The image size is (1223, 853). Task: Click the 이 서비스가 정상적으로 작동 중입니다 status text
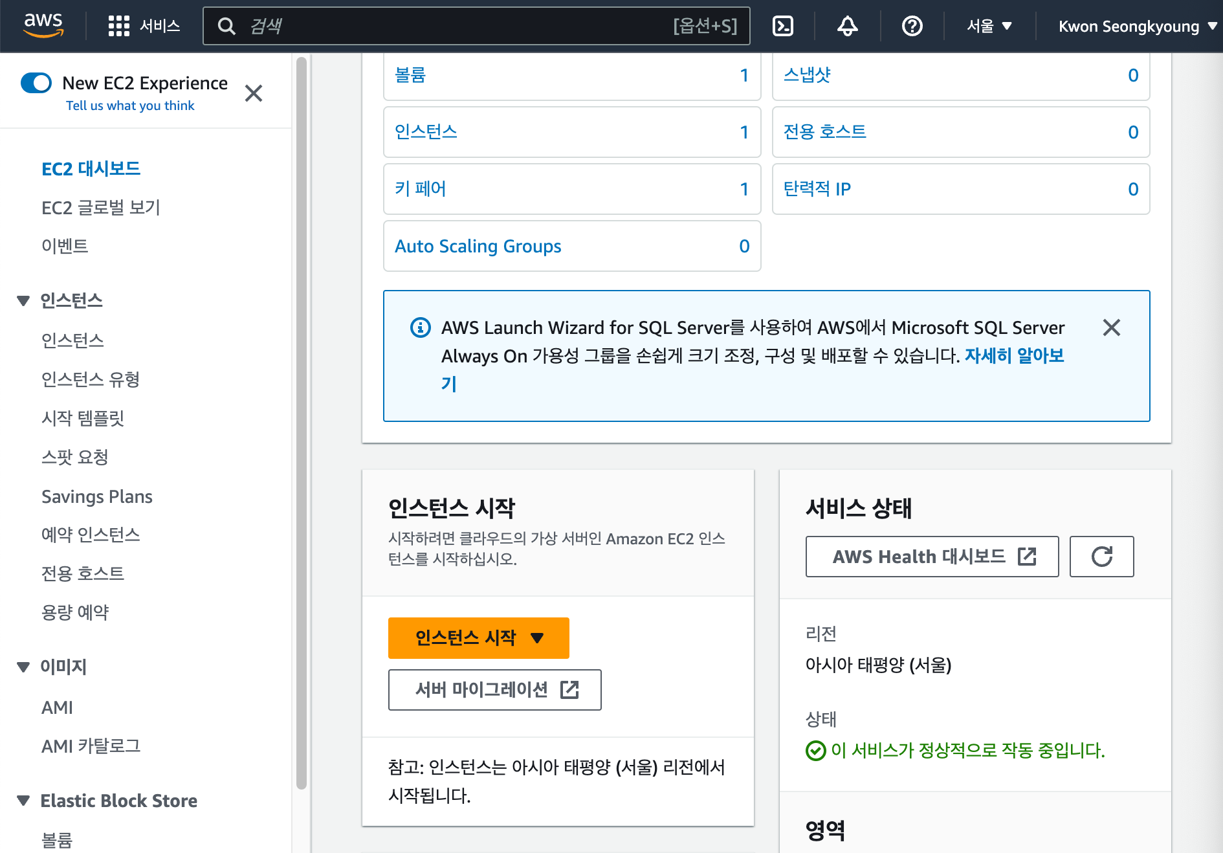(968, 751)
